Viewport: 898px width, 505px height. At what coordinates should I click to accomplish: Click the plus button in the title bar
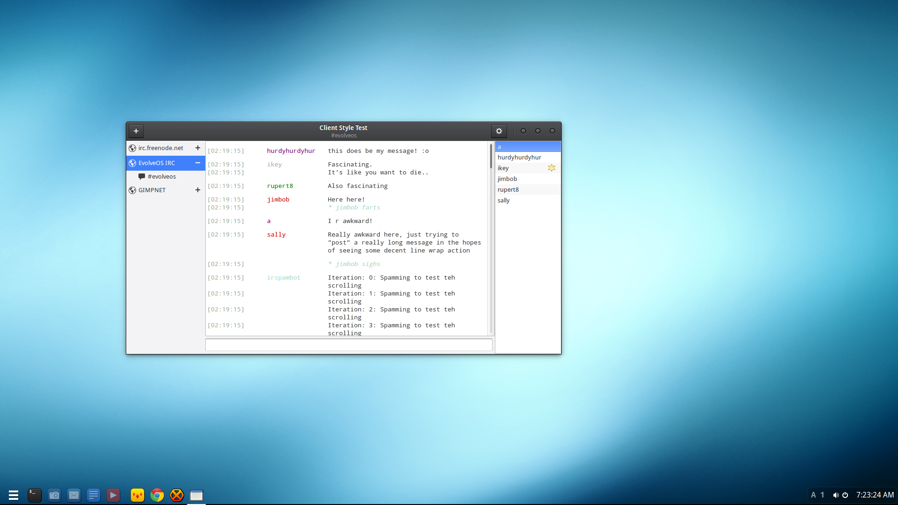[136, 131]
